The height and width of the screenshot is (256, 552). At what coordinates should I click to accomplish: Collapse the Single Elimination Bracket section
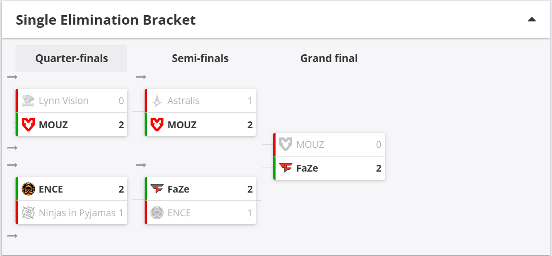point(531,20)
